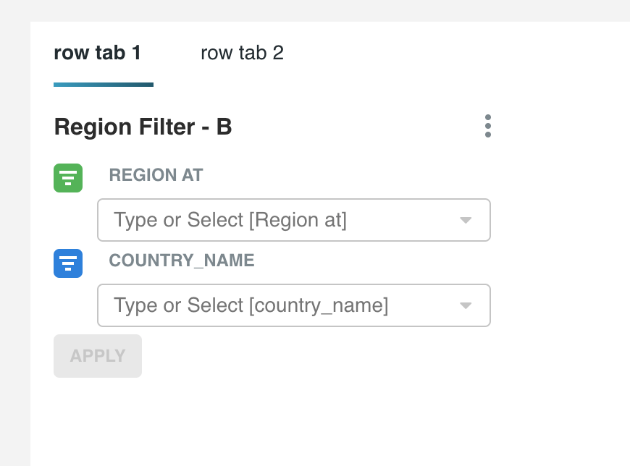
Task: Switch to row tab 1
Action: click(x=98, y=53)
